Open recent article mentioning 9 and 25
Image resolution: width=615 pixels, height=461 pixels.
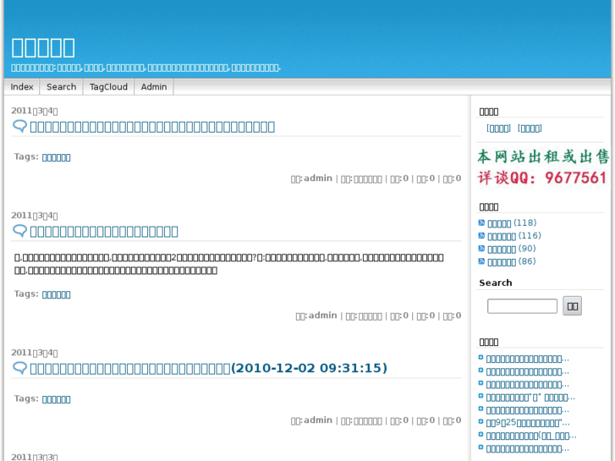tap(528, 423)
